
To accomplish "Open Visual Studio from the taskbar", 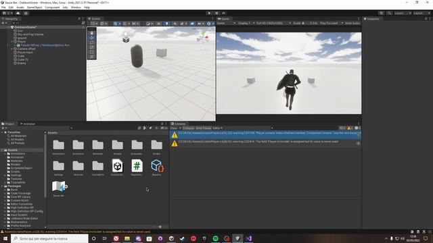I will click(248, 238).
